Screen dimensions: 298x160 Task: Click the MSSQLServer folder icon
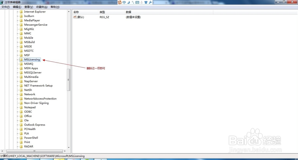coord(21,73)
